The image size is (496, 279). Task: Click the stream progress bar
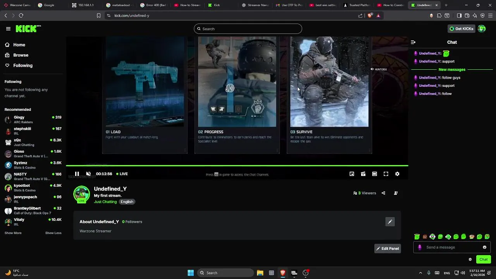pos(237,166)
